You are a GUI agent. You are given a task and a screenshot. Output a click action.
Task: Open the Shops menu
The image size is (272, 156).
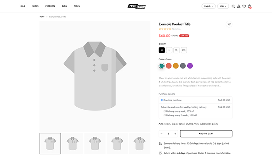pos(35,6)
